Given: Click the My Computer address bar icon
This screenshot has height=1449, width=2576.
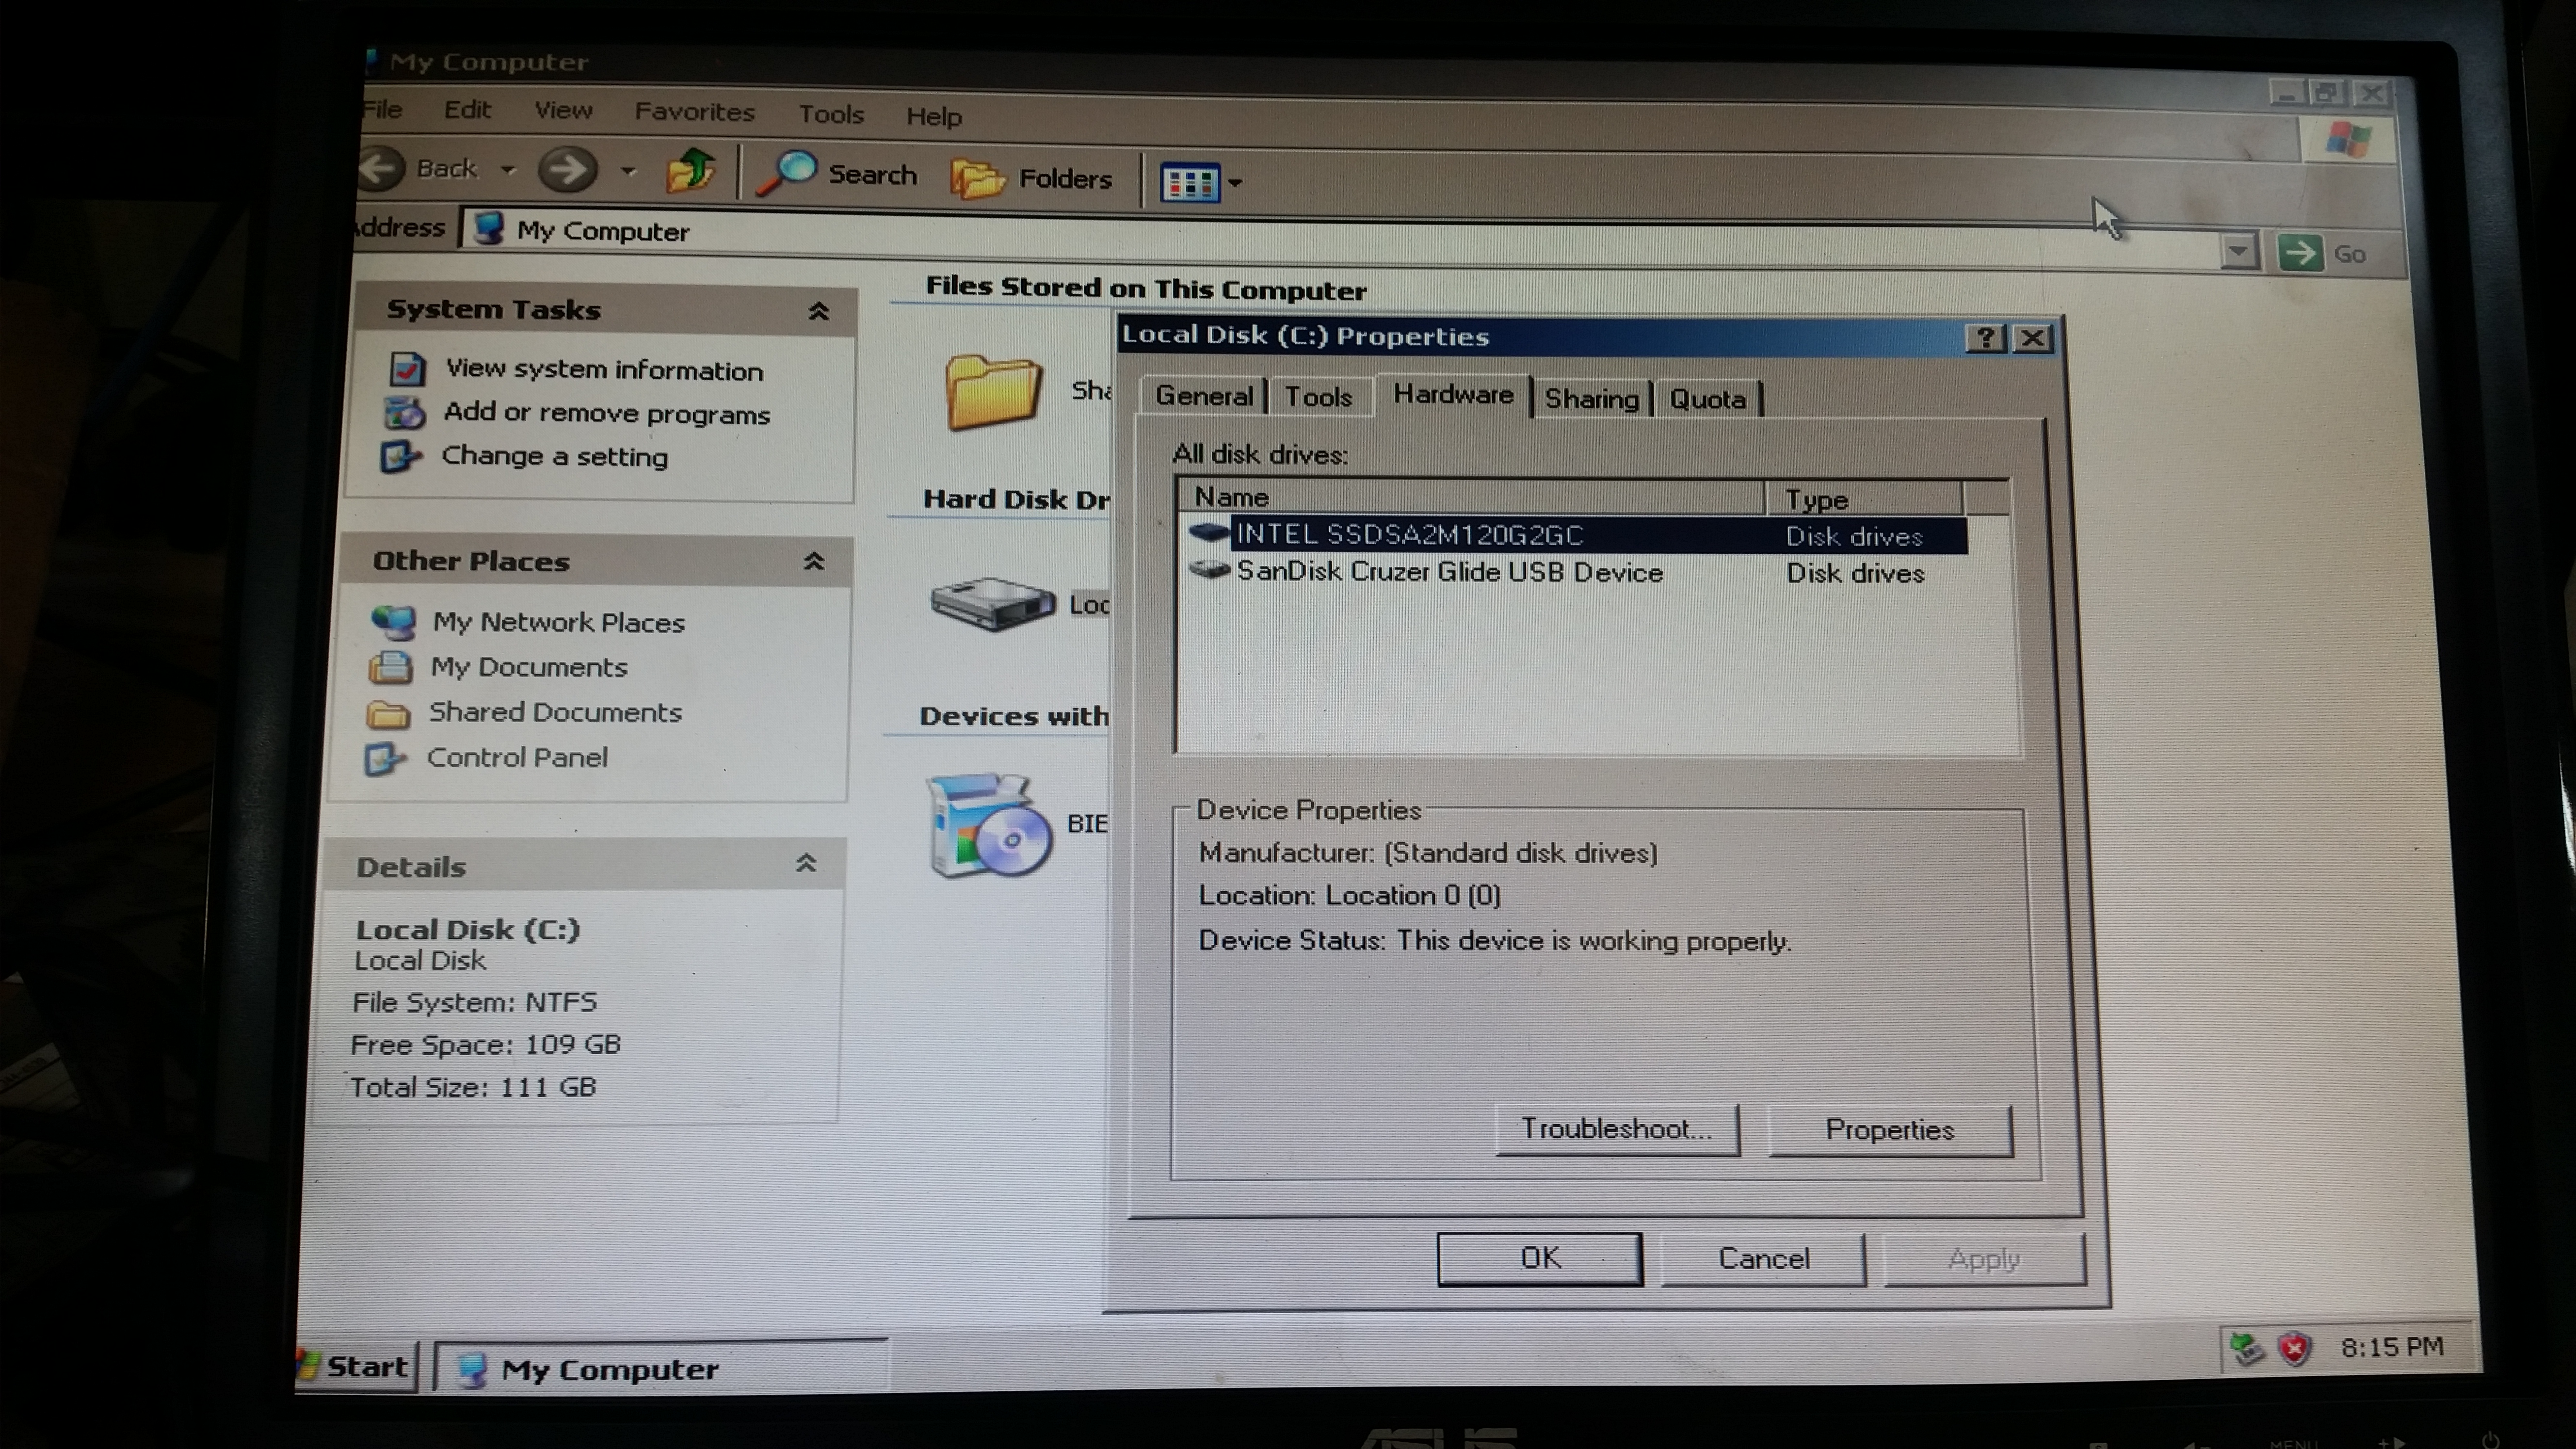Looking at the screenshot, I should click(x=489, y=229).
